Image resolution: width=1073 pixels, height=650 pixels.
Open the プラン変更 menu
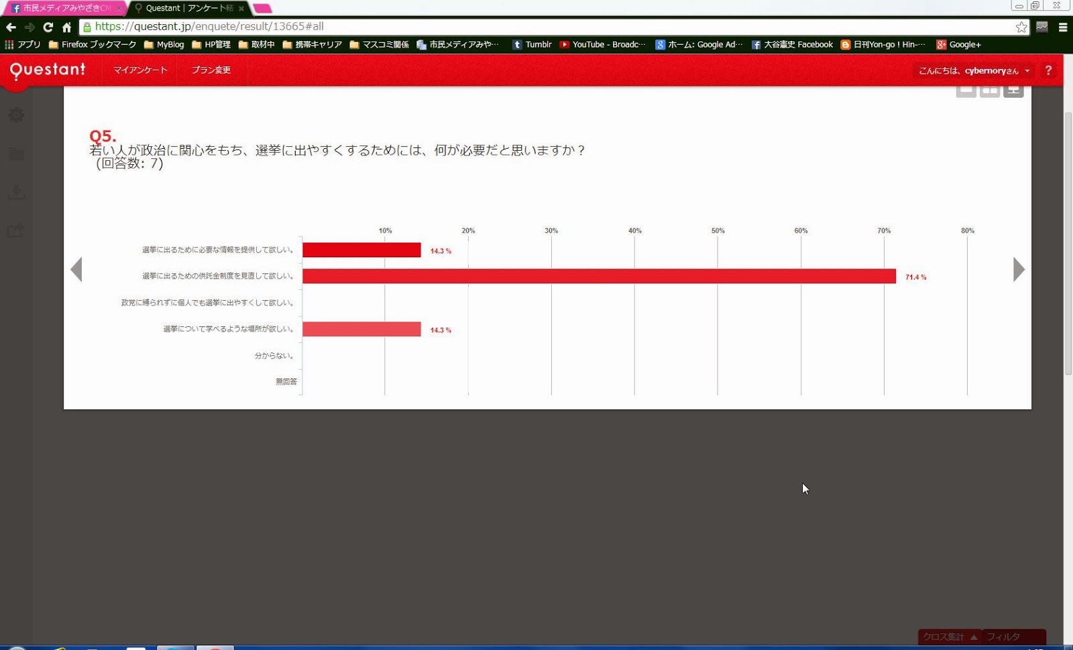tap(211, 70)
